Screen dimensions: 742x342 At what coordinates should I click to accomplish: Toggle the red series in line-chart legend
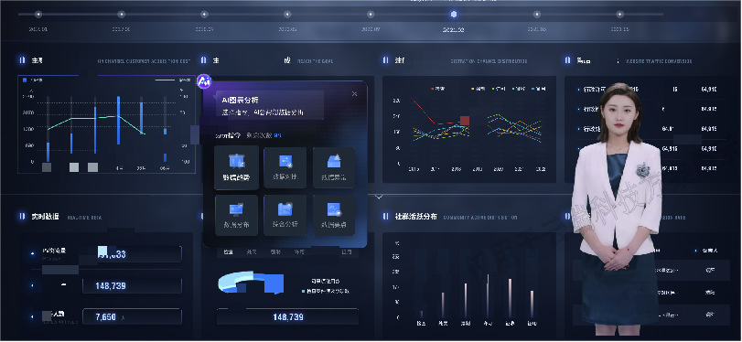(x=436, y=89)
